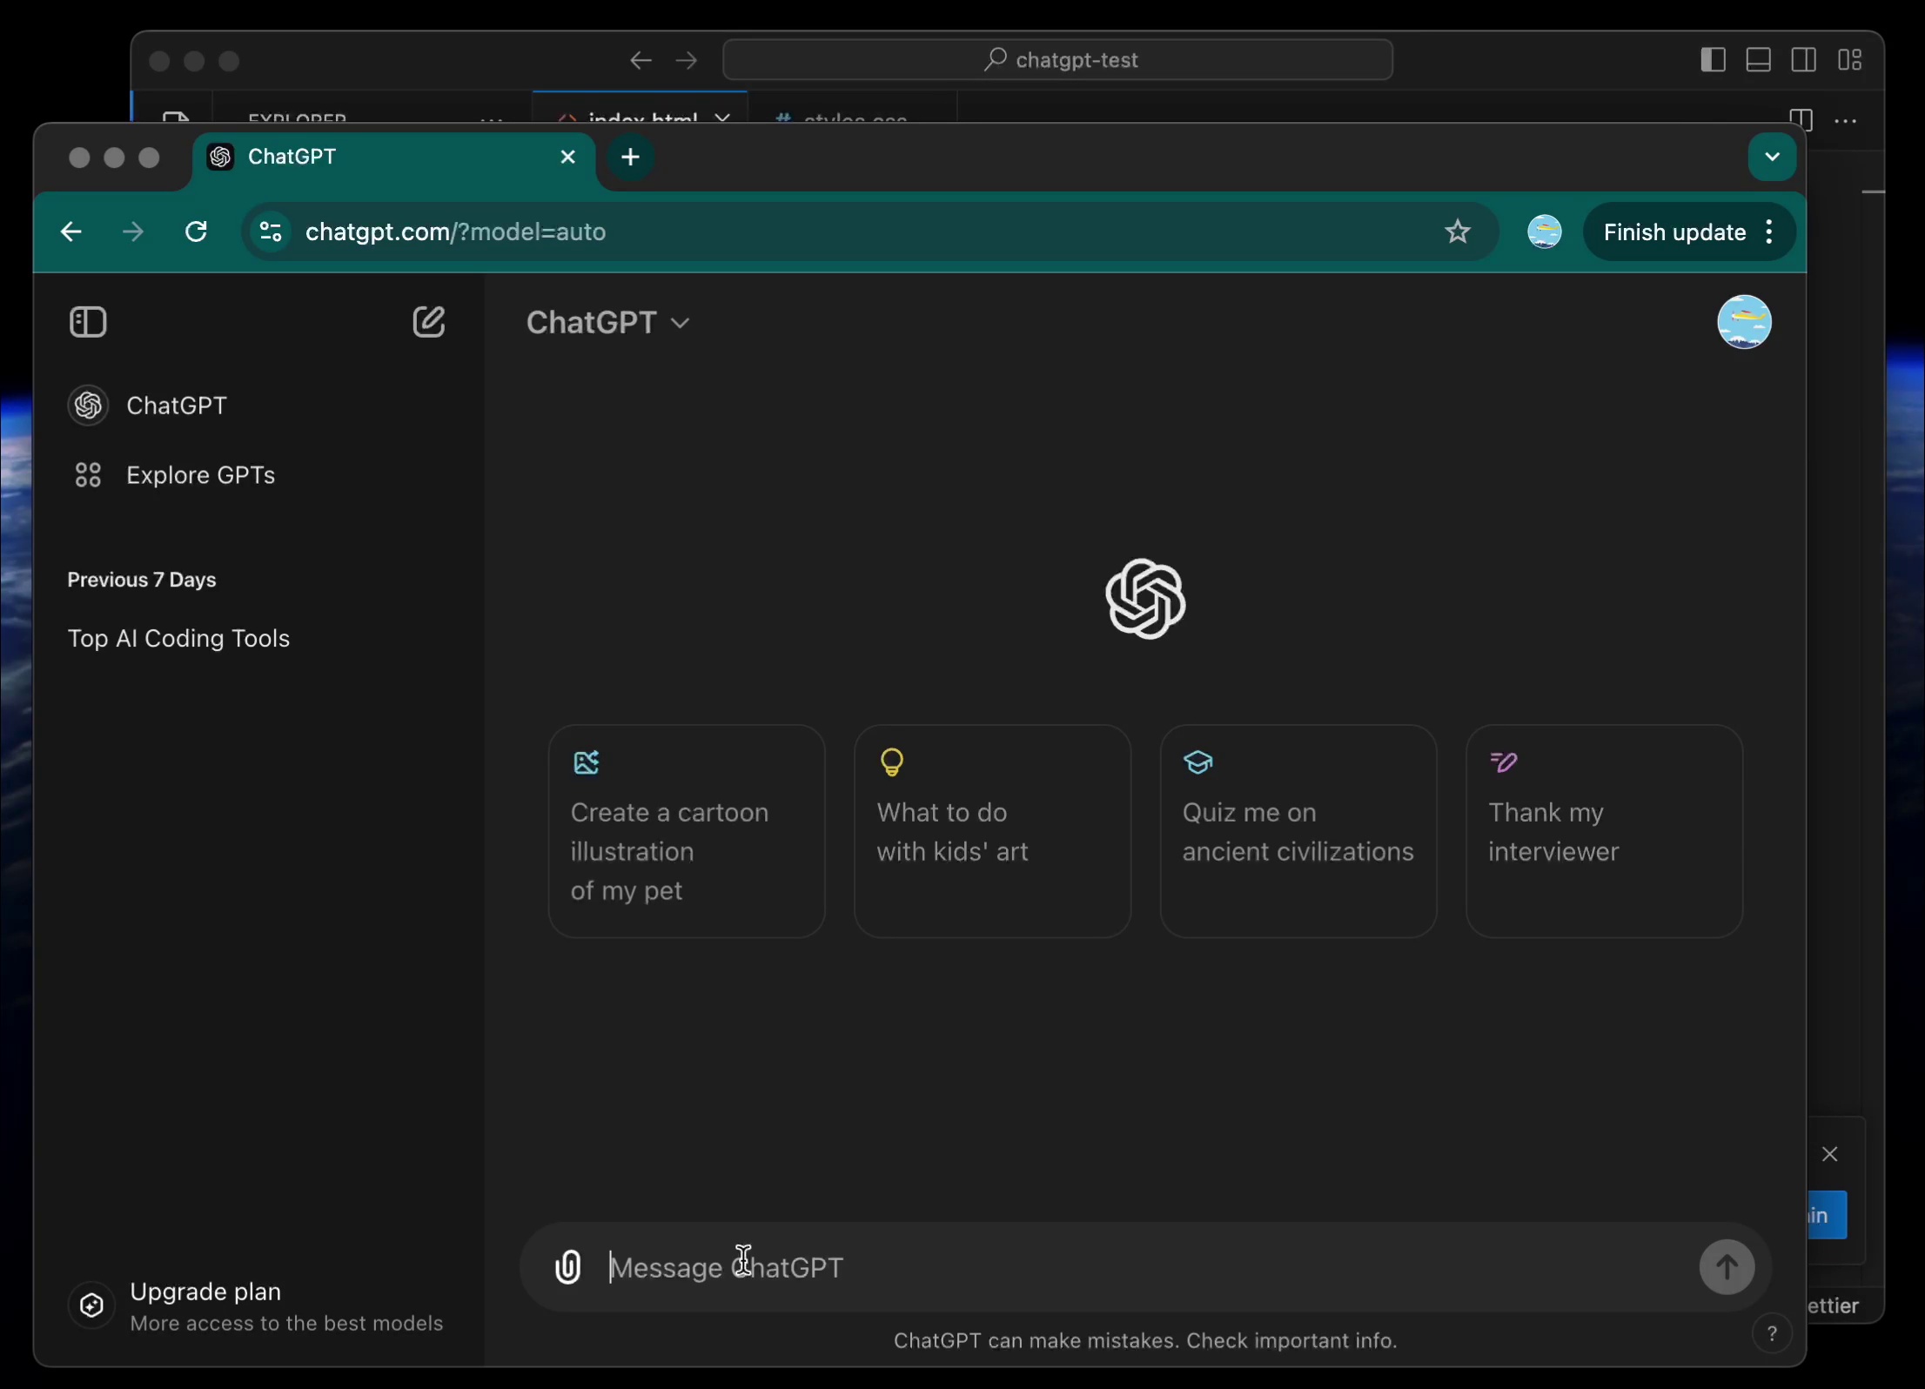Click the ChatGPT can make mistakes notice

[1145, 1340]
